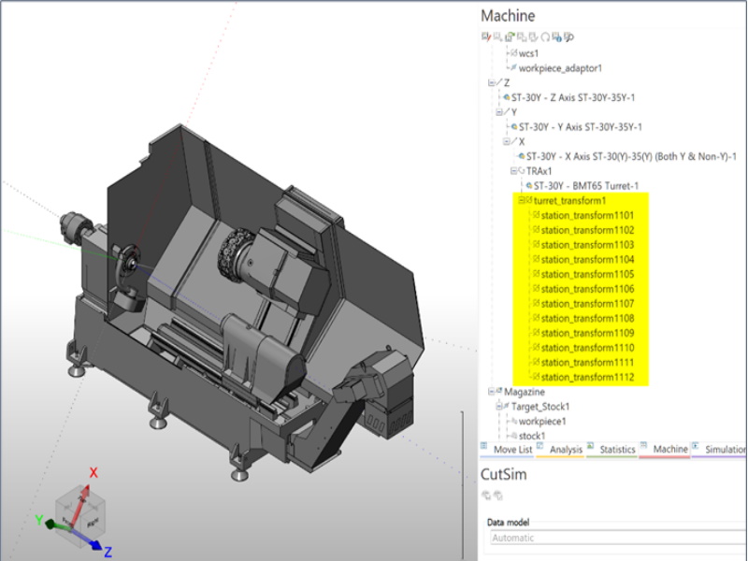Click the circular refresh icon in Machine toolbar

[544, 37]
